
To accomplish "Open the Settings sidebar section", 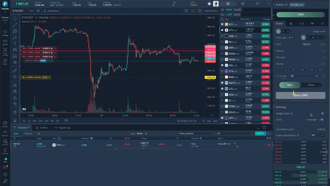I will click(5, 151).
